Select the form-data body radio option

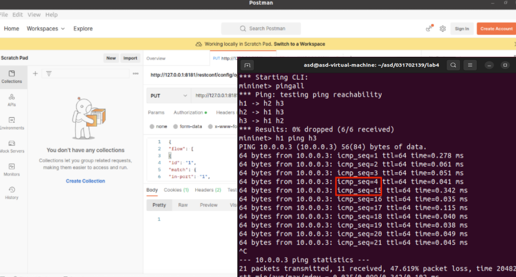[x=187, y=127]
